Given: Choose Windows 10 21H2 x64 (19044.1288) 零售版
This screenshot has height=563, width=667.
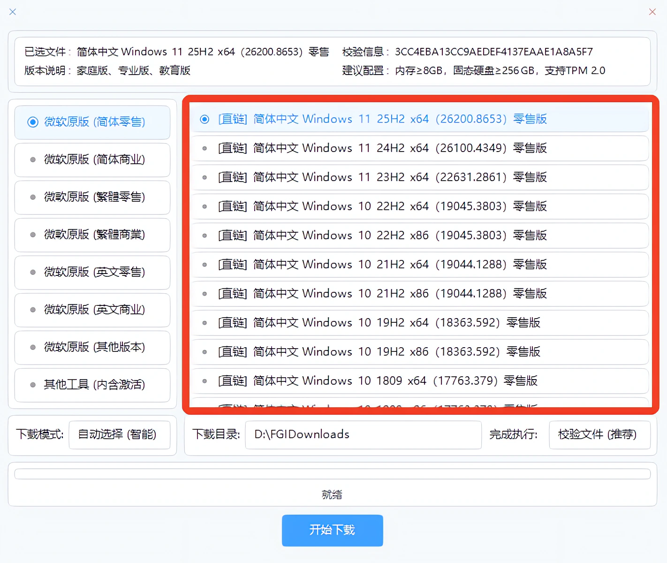Looking at the screenshot, I should point(420,265).
